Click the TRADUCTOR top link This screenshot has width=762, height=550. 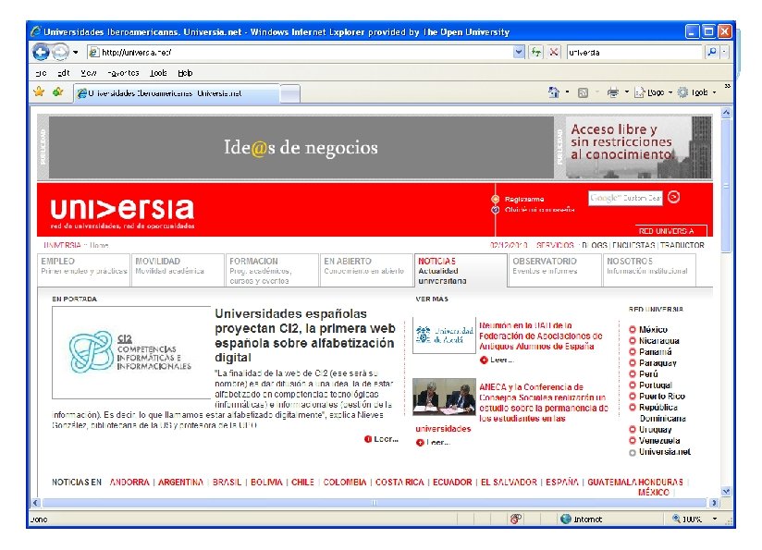click(682, 245)
